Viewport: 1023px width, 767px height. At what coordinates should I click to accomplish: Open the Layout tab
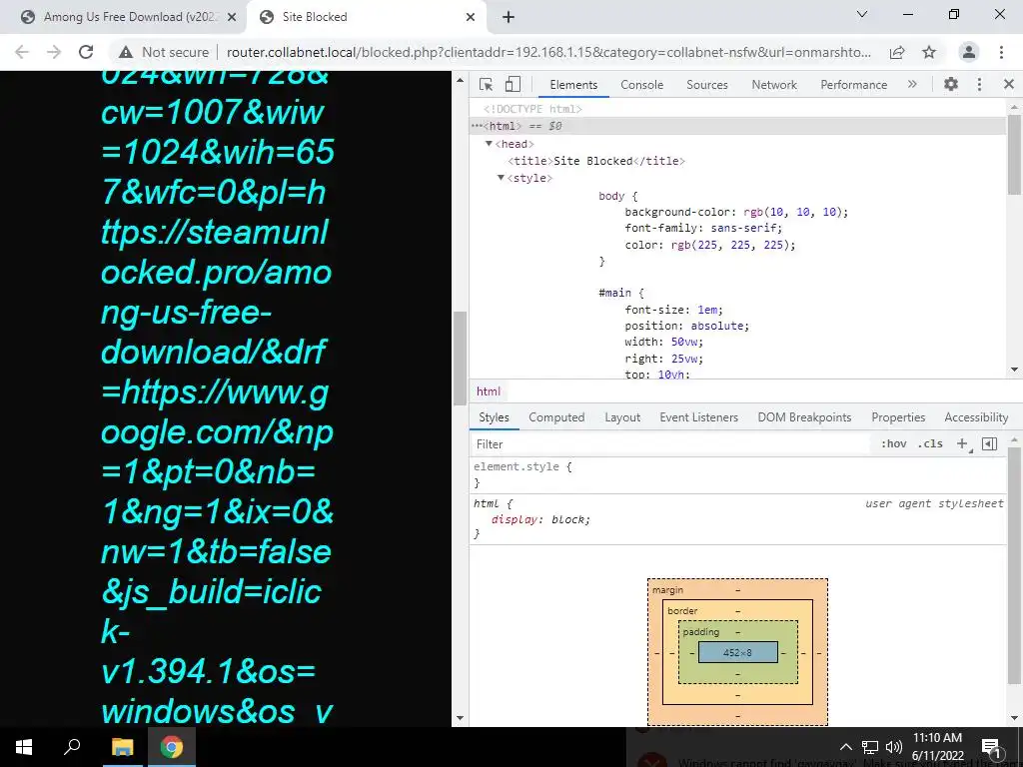tap(622, 417)
